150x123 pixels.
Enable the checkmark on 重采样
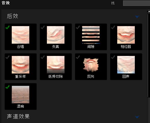7,57
